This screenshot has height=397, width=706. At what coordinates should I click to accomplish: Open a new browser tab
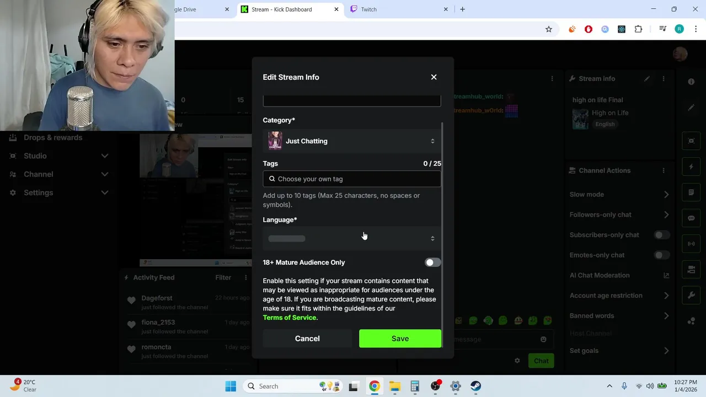pos(462,9)
